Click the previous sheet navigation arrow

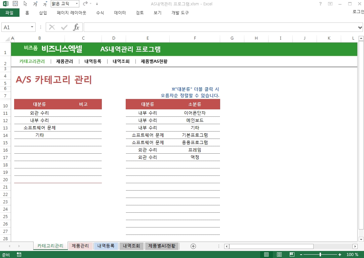click(x=9, y=246)
